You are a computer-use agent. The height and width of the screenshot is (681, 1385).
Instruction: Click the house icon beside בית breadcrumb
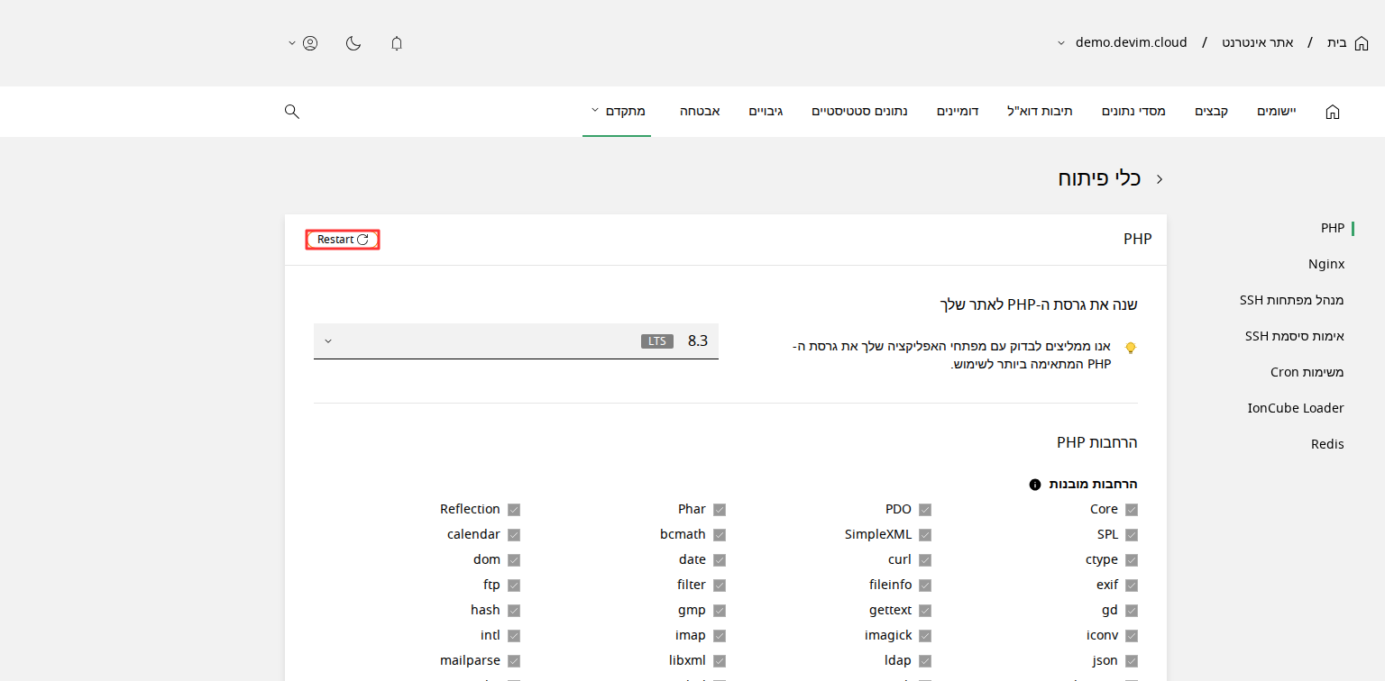tap(1362, 43)
